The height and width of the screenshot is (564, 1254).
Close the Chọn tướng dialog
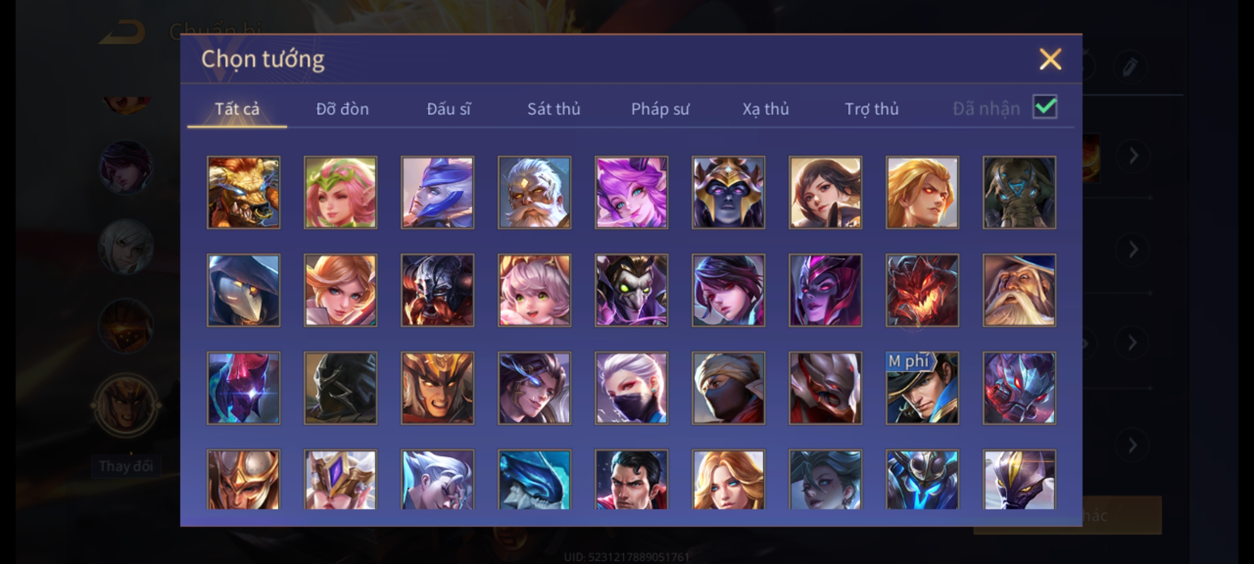1050,59
